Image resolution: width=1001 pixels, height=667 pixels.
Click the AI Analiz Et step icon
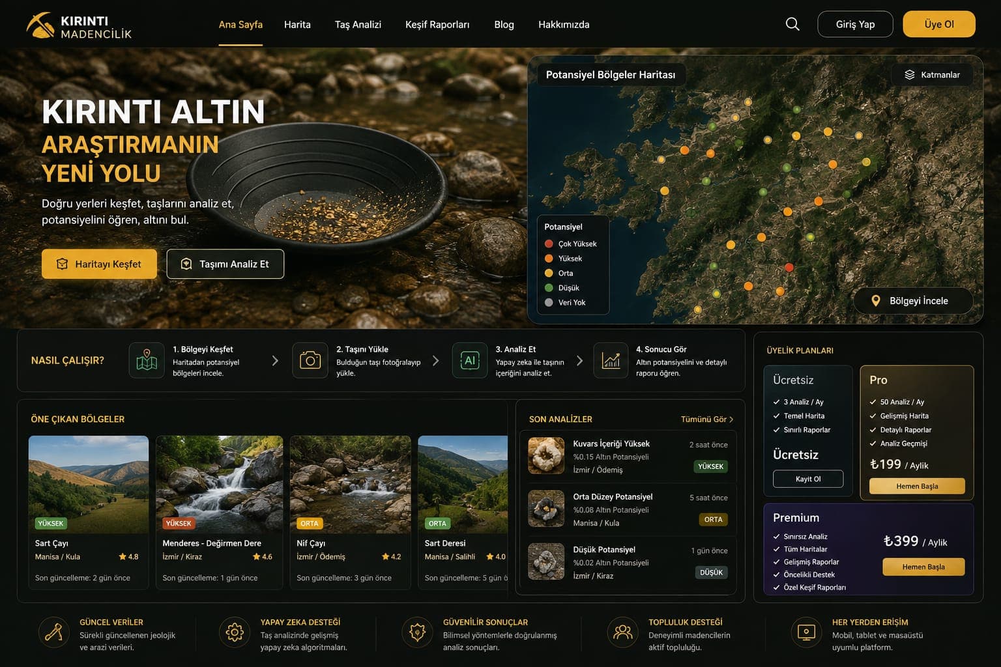[470, 360]
